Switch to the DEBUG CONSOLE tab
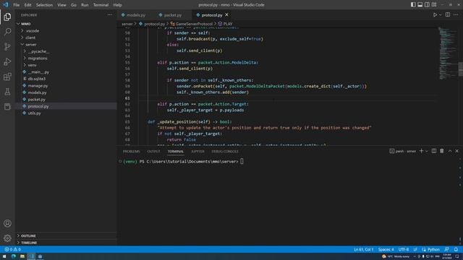Viewport: 463px width, 260px height. coord(225,151)
